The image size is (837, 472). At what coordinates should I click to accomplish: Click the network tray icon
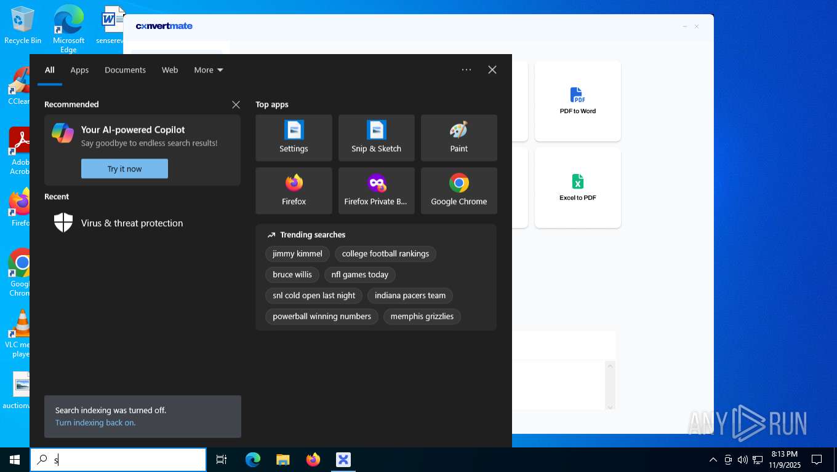pos(758,460)
